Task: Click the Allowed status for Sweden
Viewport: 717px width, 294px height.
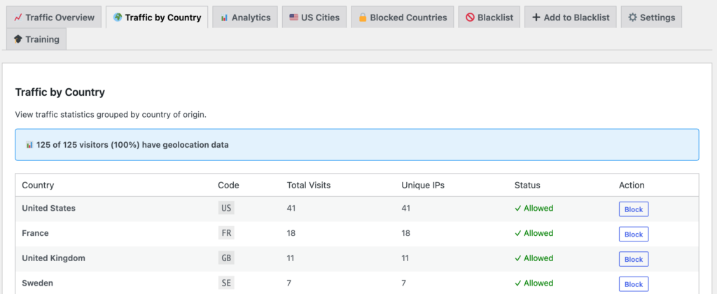Action: [534, 283]
